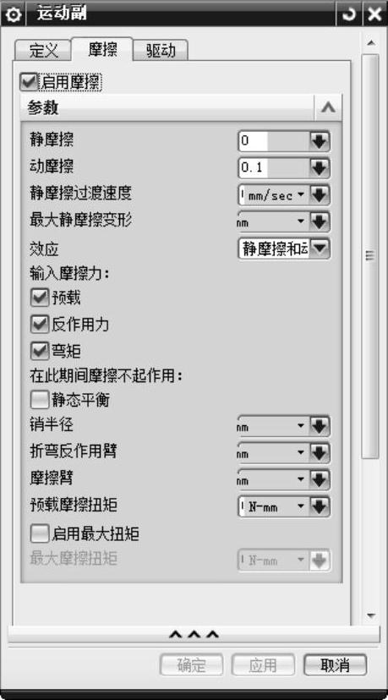The image size is (388, 700).
Task: Check the 启用最大扭矩 option
Action: pyautogui.click(x=39, y=533)
